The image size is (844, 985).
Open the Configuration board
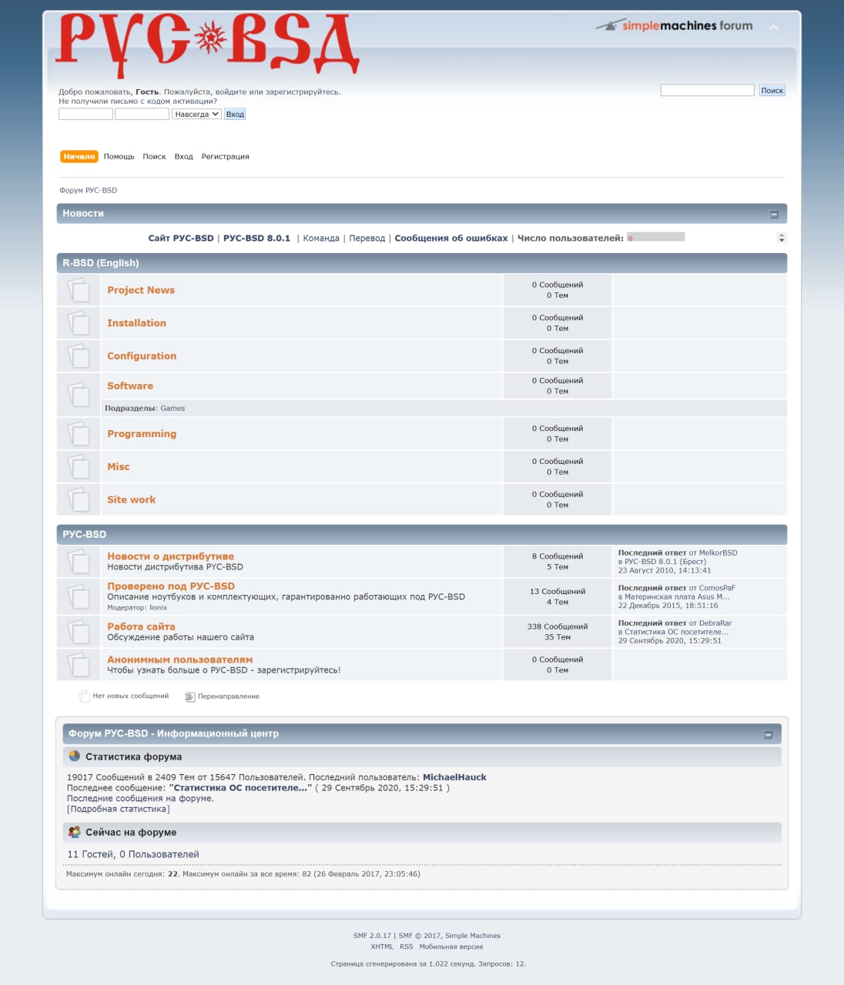click(x=142, y=356)
